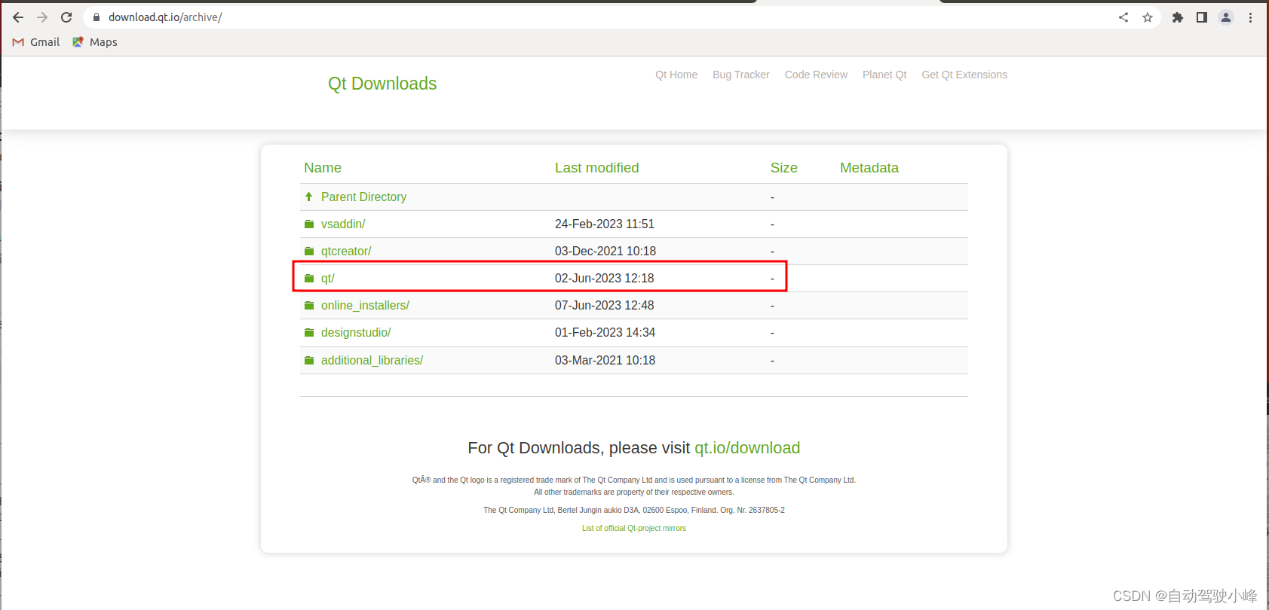Viewport: 1269px width, 610px height.
Task: Sort listing by the Size column header
Action: click(x=784, y=168)
